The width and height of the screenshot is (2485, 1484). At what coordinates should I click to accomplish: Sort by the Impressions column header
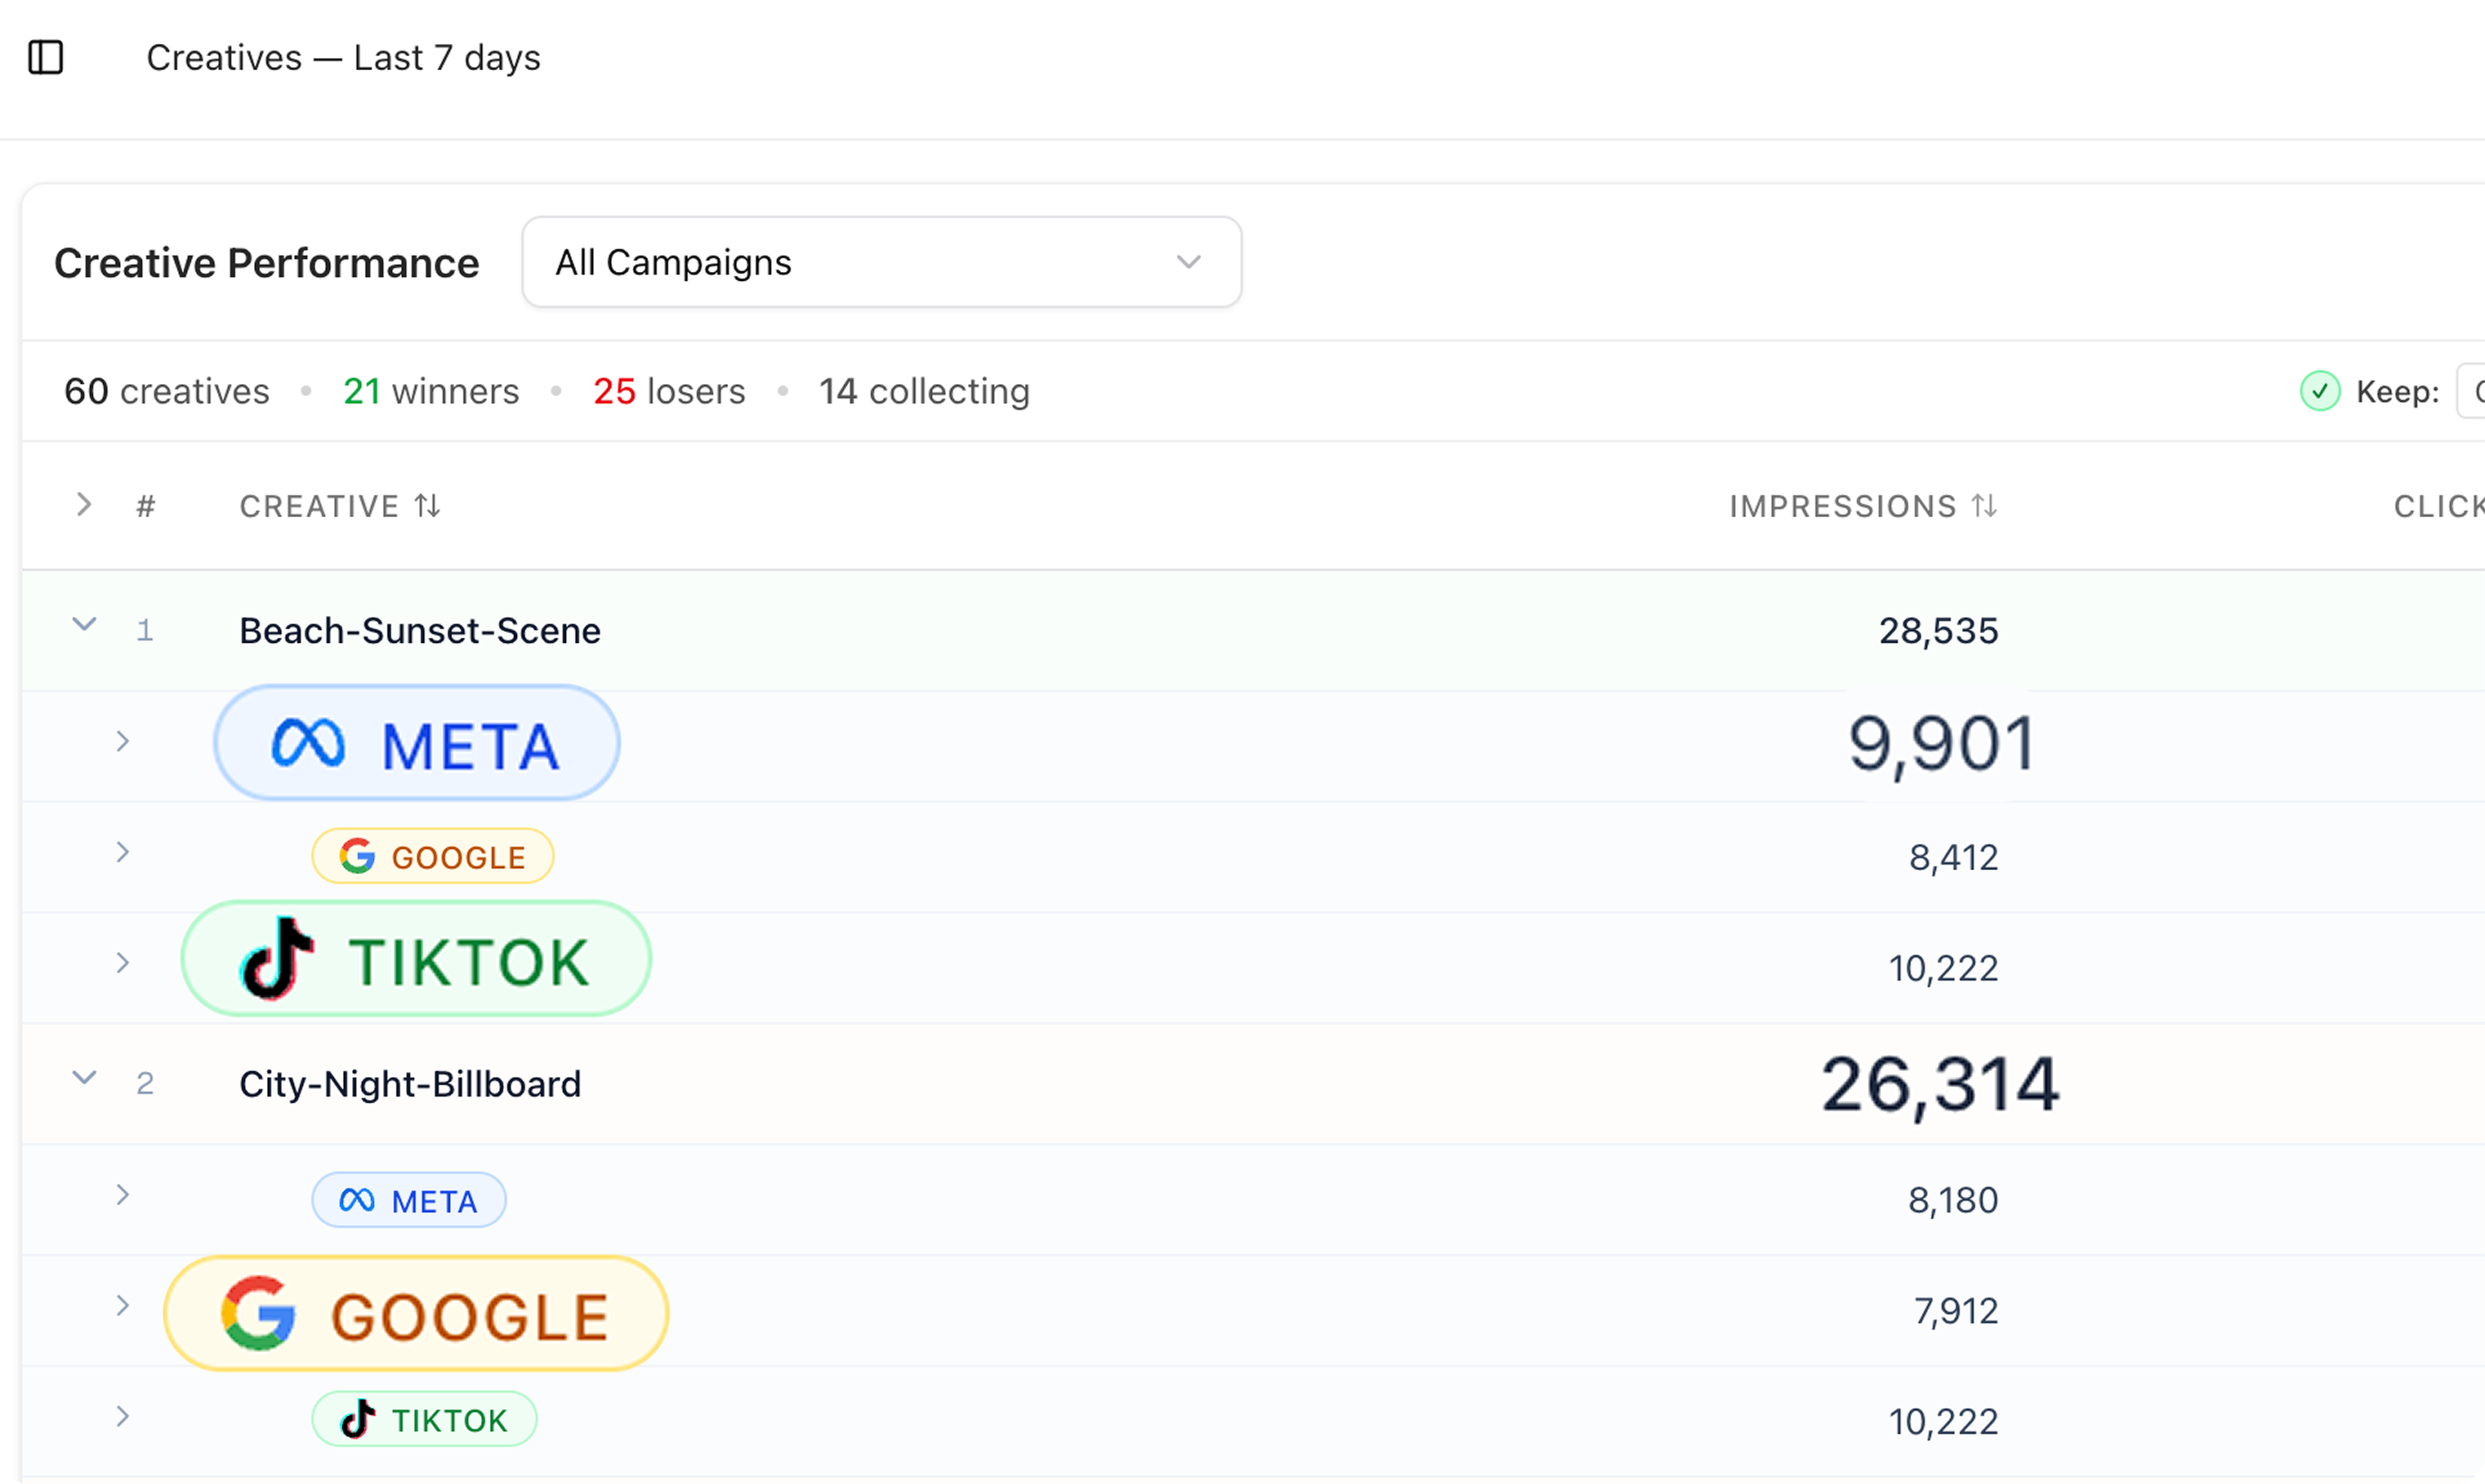[x=1864, y=506]
